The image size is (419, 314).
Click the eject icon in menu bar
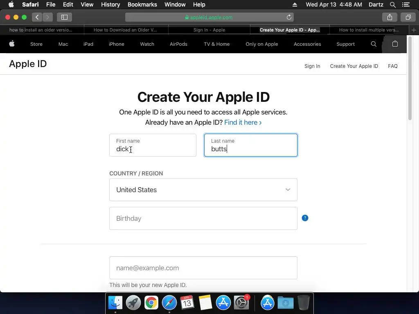point(295,4)
